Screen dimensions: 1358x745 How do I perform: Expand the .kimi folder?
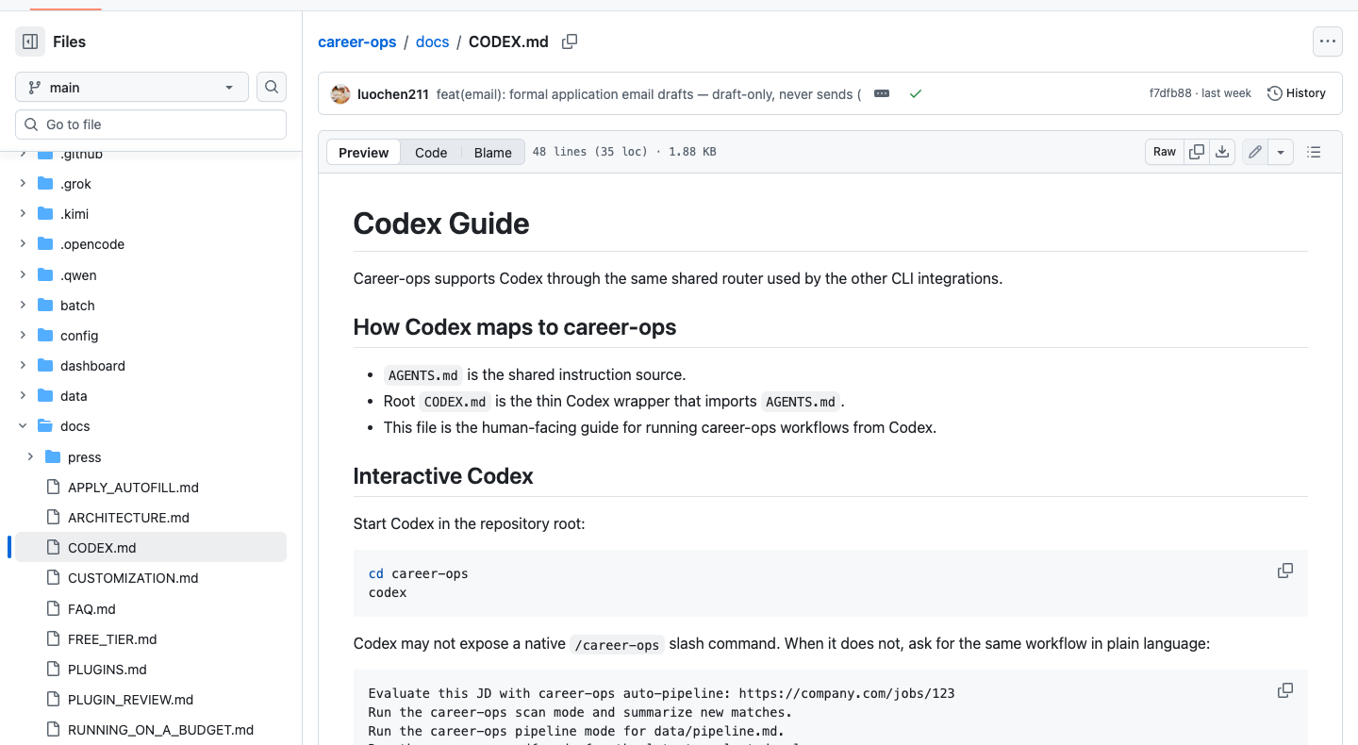(x=23, y=214)
